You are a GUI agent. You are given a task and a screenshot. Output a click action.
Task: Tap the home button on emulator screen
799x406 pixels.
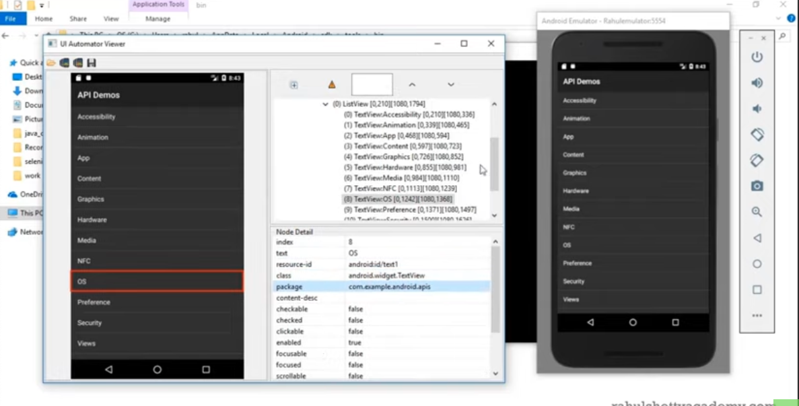[633, 323]
